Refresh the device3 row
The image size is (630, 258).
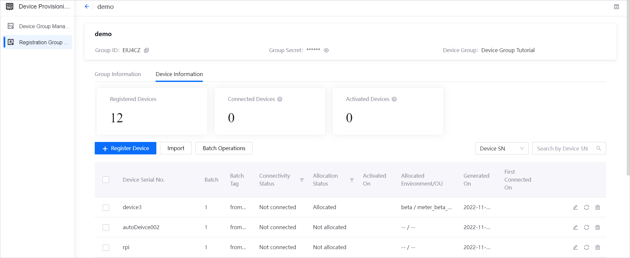(x=586, y=208)
